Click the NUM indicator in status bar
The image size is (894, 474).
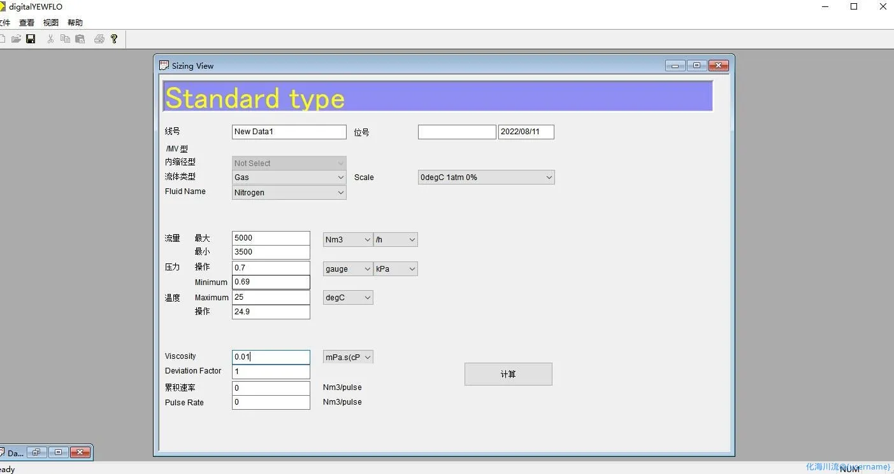coord(850,469)
